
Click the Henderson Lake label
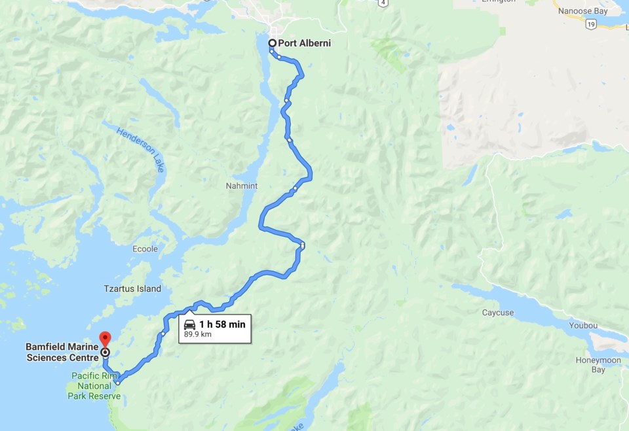(141, 149)
